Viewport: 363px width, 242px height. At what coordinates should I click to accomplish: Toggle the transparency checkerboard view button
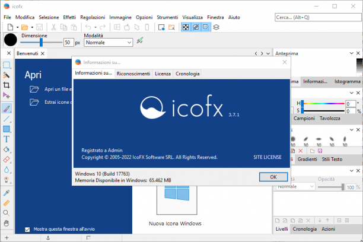click(186, 27)
